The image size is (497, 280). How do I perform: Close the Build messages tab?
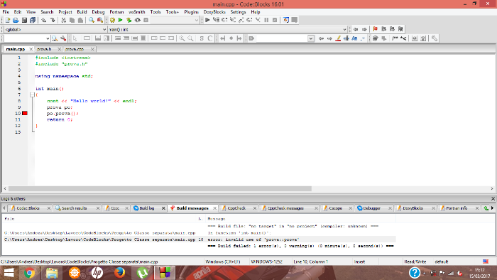pos(214,208)
